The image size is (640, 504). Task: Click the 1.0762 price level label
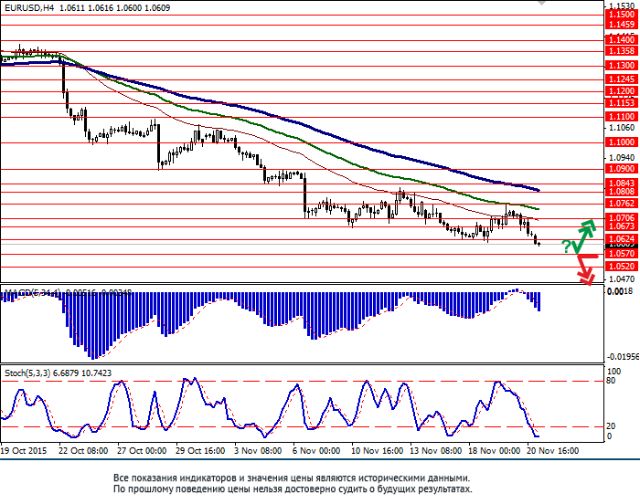pos(622,204)
